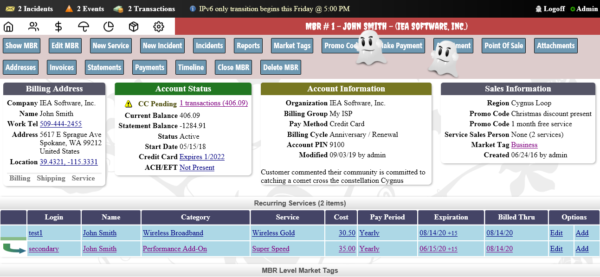Select the Service address tab

click(x=83, y=178)
